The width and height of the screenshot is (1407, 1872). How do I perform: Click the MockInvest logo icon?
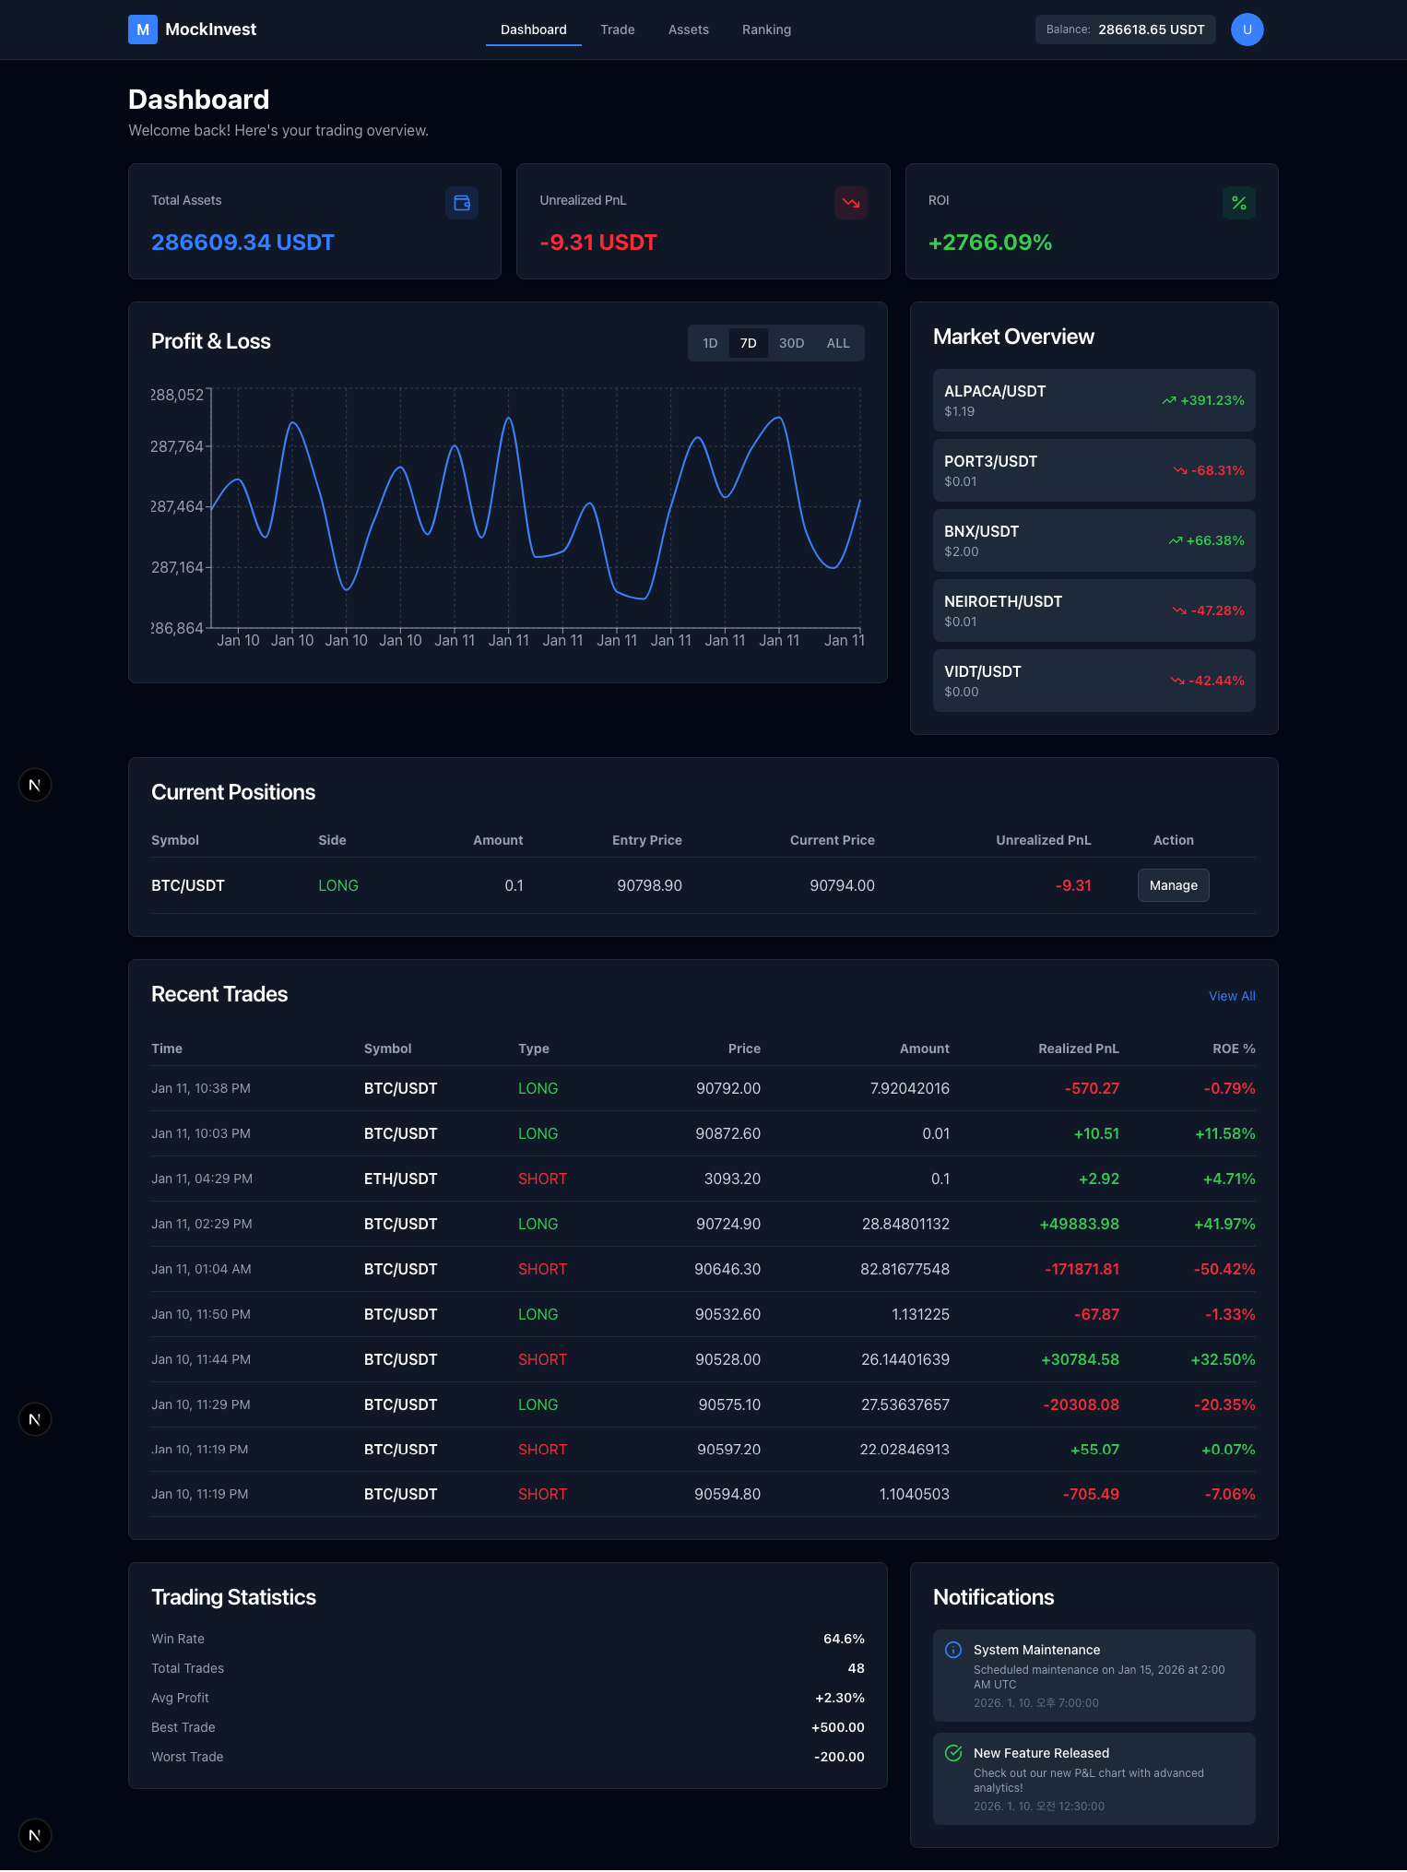pos(142,30)
